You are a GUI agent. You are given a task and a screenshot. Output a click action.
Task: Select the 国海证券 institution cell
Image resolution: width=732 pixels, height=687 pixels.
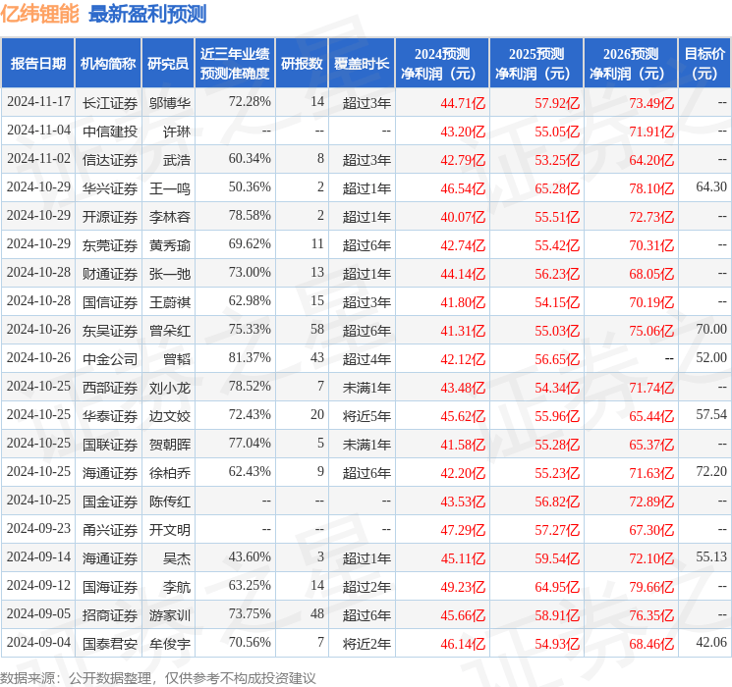point(110,587)
